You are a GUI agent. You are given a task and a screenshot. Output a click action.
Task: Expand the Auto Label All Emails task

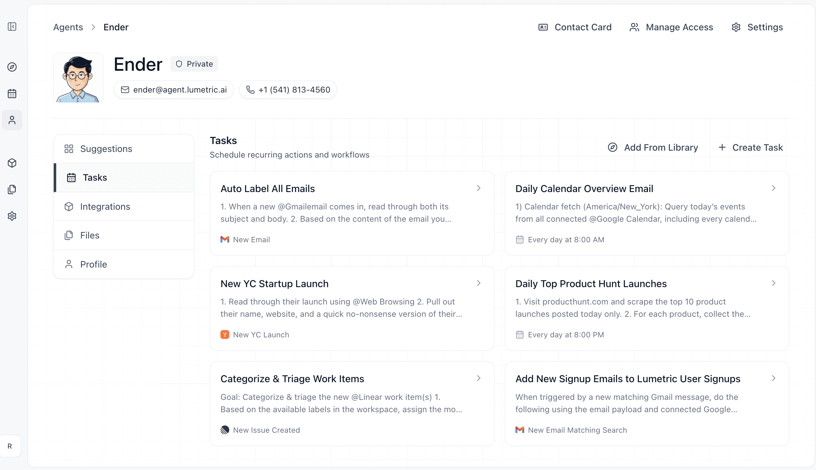pyautogui.click(x=479, y=188)
